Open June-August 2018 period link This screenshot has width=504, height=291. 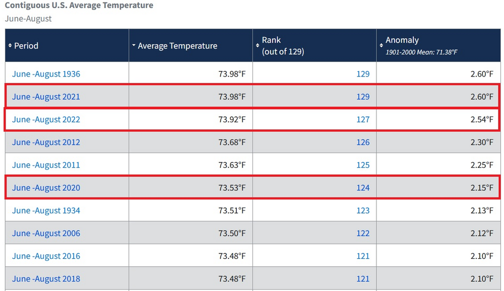[x=46, y=279]
